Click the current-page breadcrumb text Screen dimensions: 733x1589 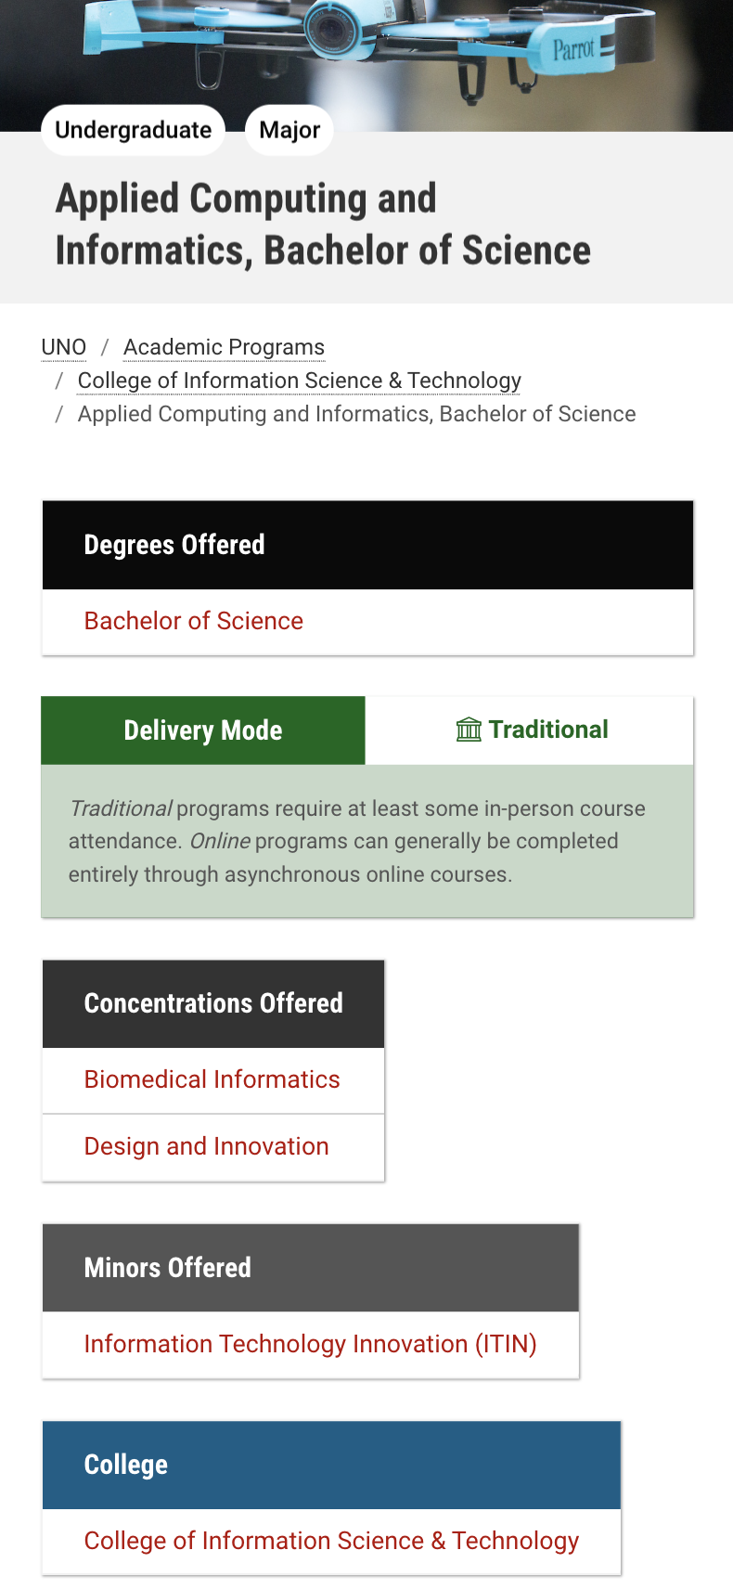click(x=356, y=414)
